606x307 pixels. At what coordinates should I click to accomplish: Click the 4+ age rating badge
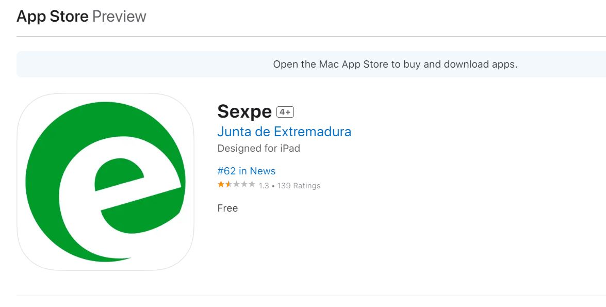[285, 112]
